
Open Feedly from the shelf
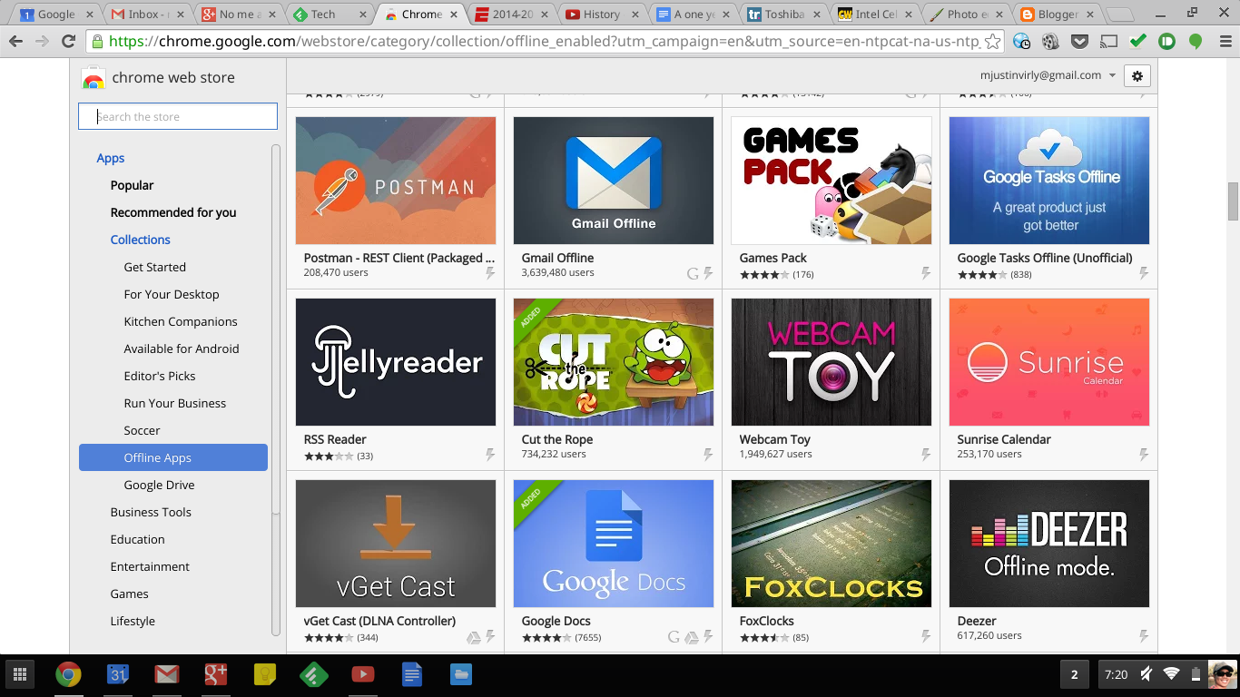click(313, 674)
